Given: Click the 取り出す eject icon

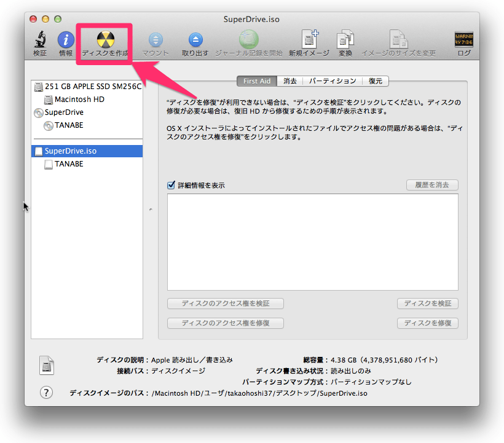Looking at the screenshot, I should (195, 40).
